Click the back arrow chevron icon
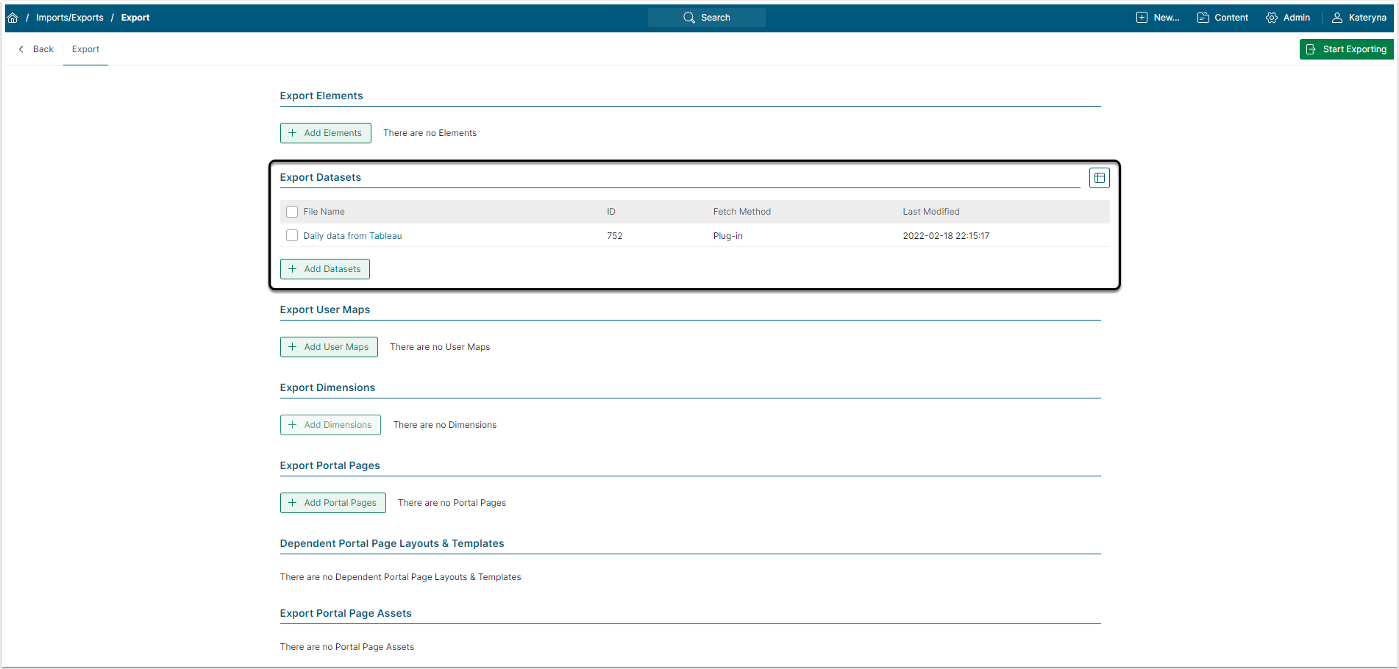The image size is (1399, 669). pyautogui.click(x=21, y=49)
